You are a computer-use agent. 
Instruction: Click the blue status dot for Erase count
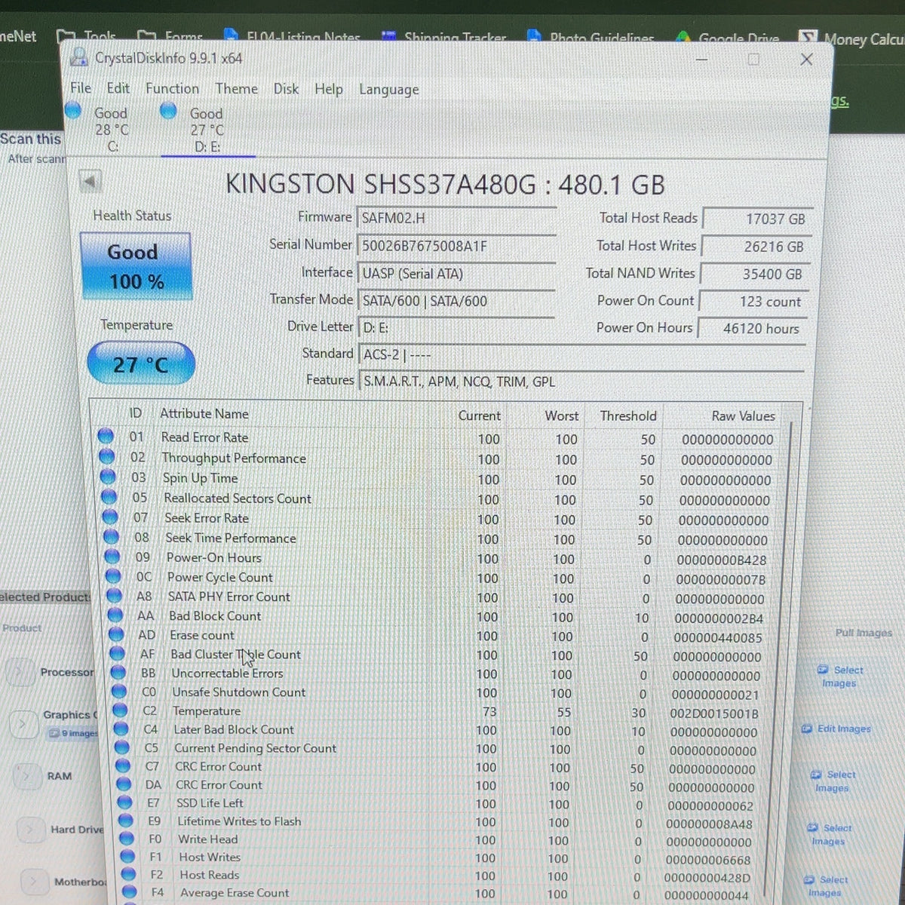point(116,634)
